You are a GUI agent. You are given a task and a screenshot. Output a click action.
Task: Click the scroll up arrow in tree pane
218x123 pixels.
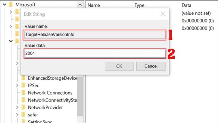coord(80,5)
